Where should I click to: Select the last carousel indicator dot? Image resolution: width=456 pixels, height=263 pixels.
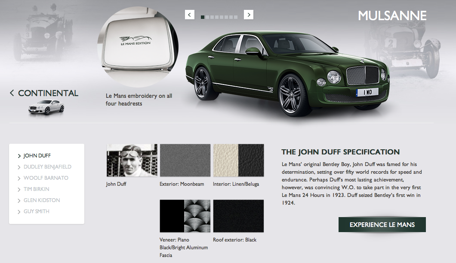pyautogui.click(x=236, y=17)
